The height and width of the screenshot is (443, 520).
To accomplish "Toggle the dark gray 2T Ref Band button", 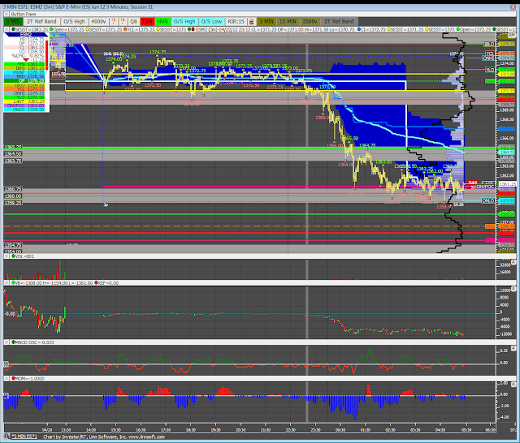I will coord(339,22).
